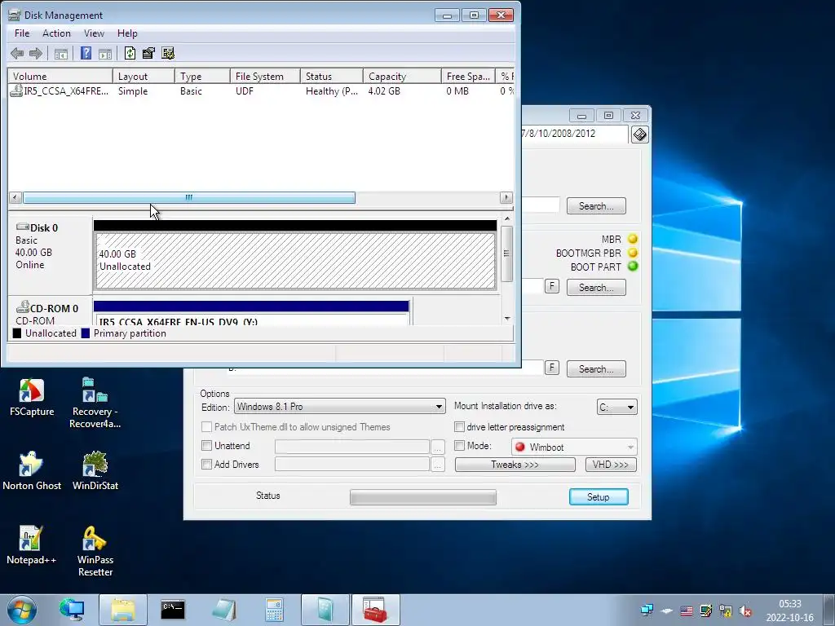Click the topmost Search... button in WinNTSetup
Viewport: 835px width, 626px height.
coord(596,206)
